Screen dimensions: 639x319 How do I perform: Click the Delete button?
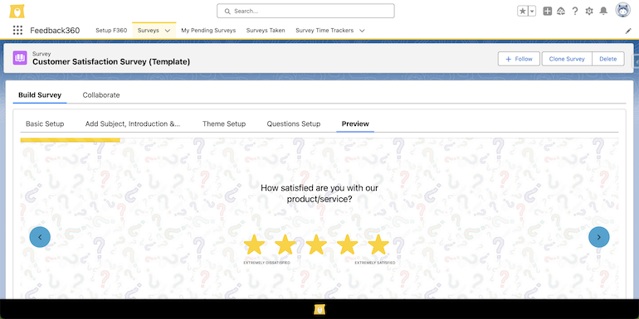point(608,59)
